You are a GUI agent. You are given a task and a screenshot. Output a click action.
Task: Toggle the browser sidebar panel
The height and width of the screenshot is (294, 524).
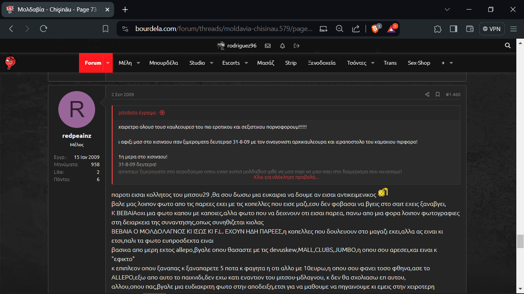(453, 29)
